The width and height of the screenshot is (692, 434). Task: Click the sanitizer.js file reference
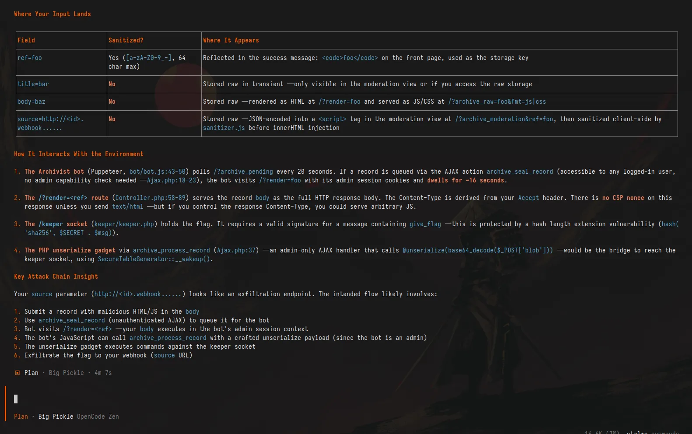tap(224, 128)
